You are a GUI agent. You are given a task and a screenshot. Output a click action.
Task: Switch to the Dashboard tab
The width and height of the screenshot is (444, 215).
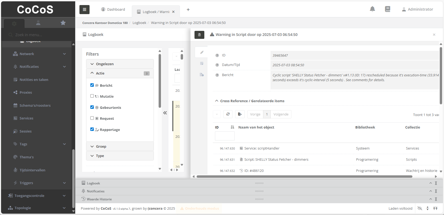point(113,10)
